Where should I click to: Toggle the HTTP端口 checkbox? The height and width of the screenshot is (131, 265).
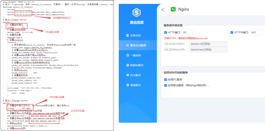166,33
